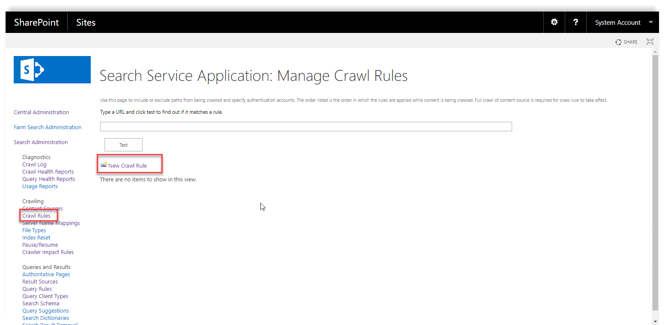
Task: Click the Settings gear icon
Action: point(554,22)
